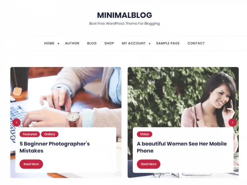Open the Shop menu link
This screenshot has width=247, height=185.
(109, 43)
